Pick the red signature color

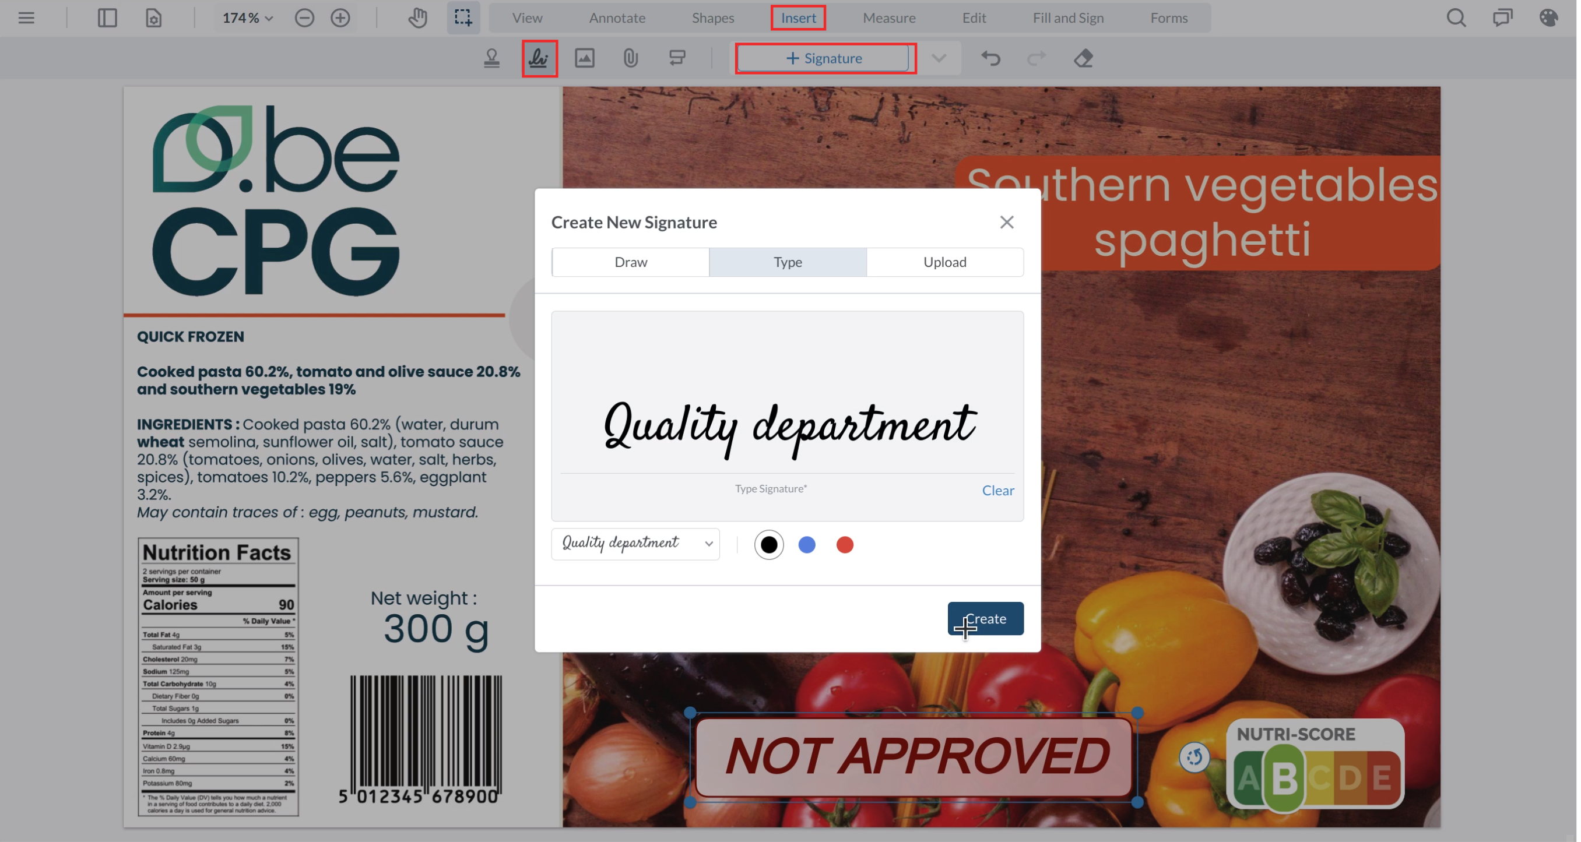coord(845,545)
